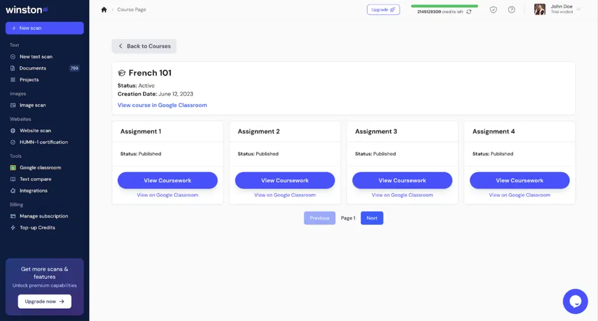Click the green credits progress bar

[x=444, y=6]
